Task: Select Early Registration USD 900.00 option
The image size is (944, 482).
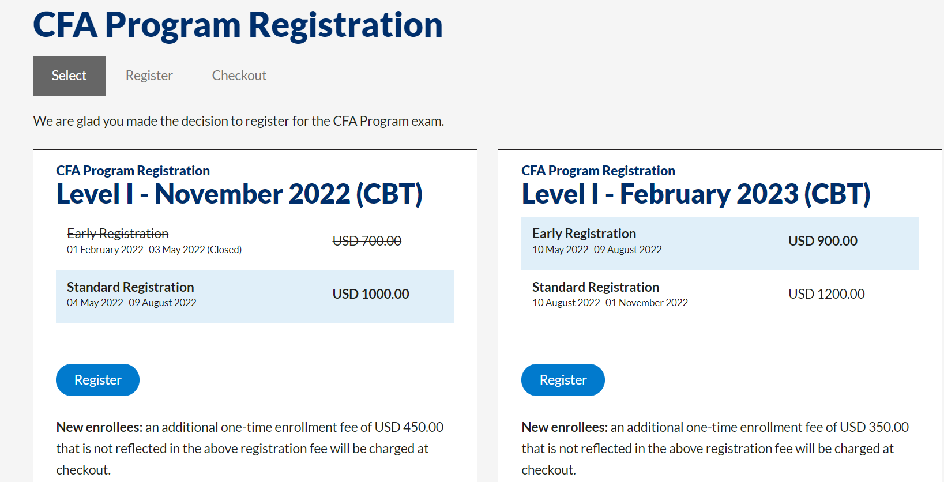Action: (x=720, y=243)
